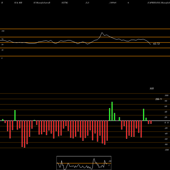Image resolution: width=170 pixels, height=170 pixels.
Task: Click the overlapping 195.14 value in MR panel
Action: point(159,99)
